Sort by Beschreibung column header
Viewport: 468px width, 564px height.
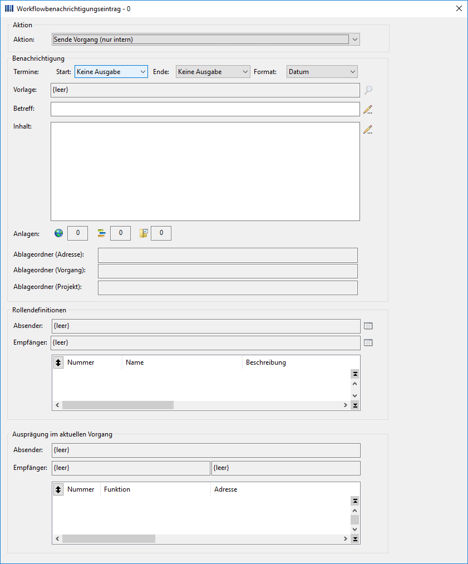(x=301, y=362)
